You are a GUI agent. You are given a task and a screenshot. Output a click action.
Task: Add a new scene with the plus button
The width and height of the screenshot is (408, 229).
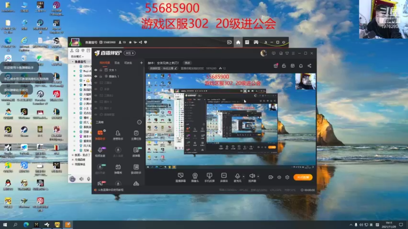141,63
